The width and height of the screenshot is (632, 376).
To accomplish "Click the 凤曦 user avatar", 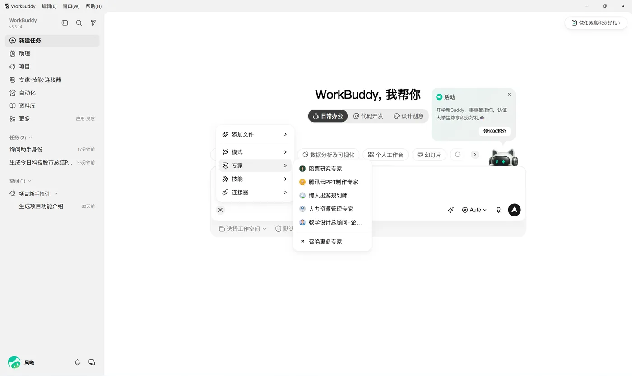I will [14, 362].
